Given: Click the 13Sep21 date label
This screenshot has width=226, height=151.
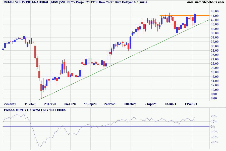Looking at the screenshot, I should (x=191, y=104).
